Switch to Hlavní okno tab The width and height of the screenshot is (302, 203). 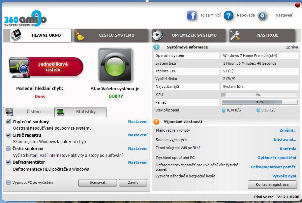click(41, 35)
